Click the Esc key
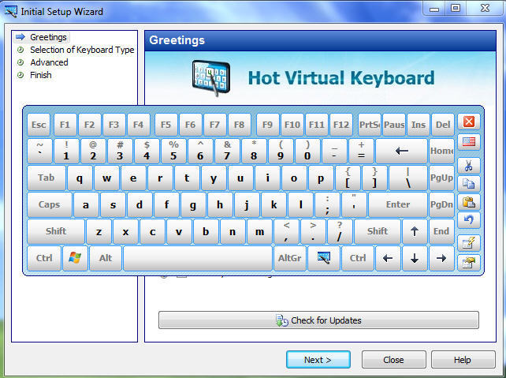 (x=39, y=125)
